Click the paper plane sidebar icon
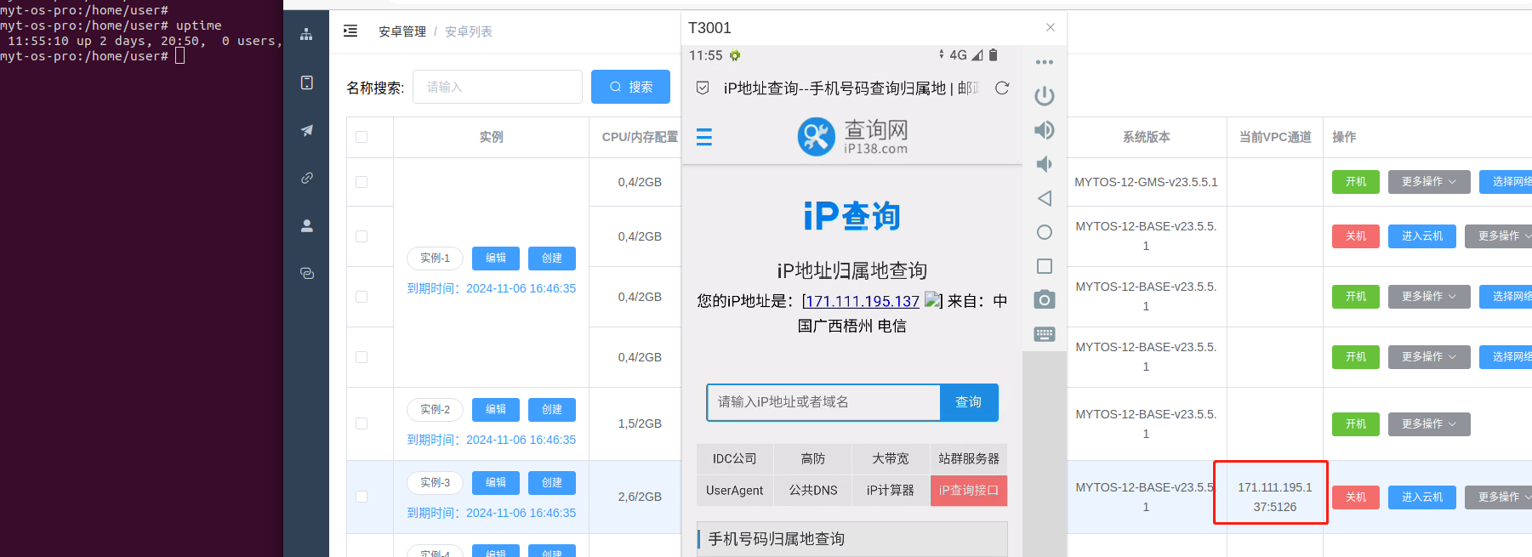This screenshot has height=557, width=1532. pos(307,130)
